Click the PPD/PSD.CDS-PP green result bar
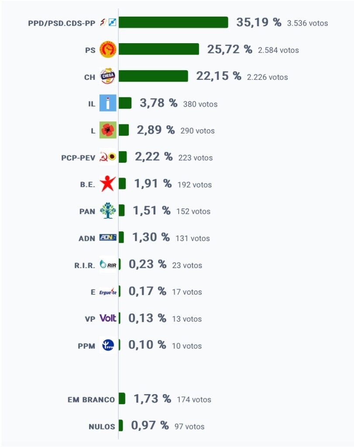This screenshot has width=354, height=447. pyautogui.click(x=173, y=23)
